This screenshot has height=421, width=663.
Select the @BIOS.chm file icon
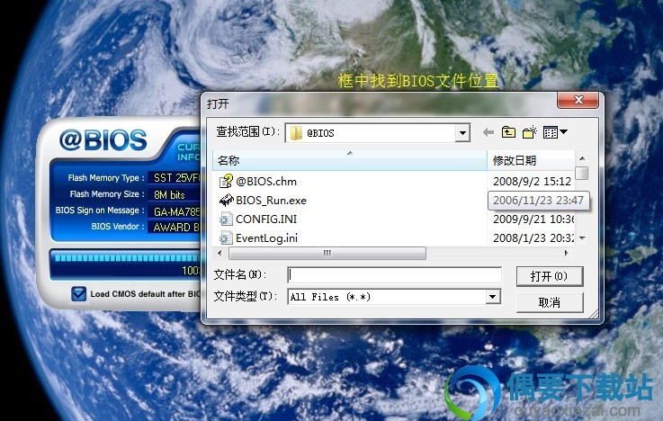(x=226, y=182)
